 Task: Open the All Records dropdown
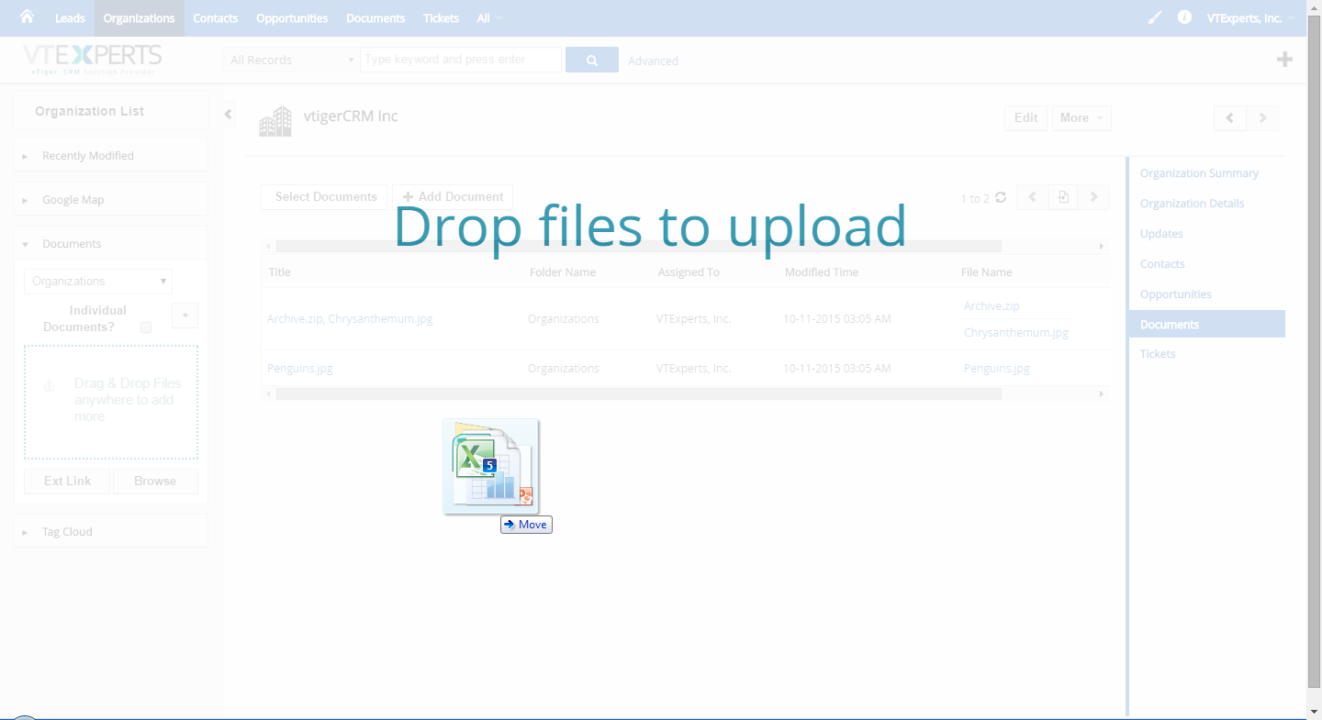tap(291, 60)
